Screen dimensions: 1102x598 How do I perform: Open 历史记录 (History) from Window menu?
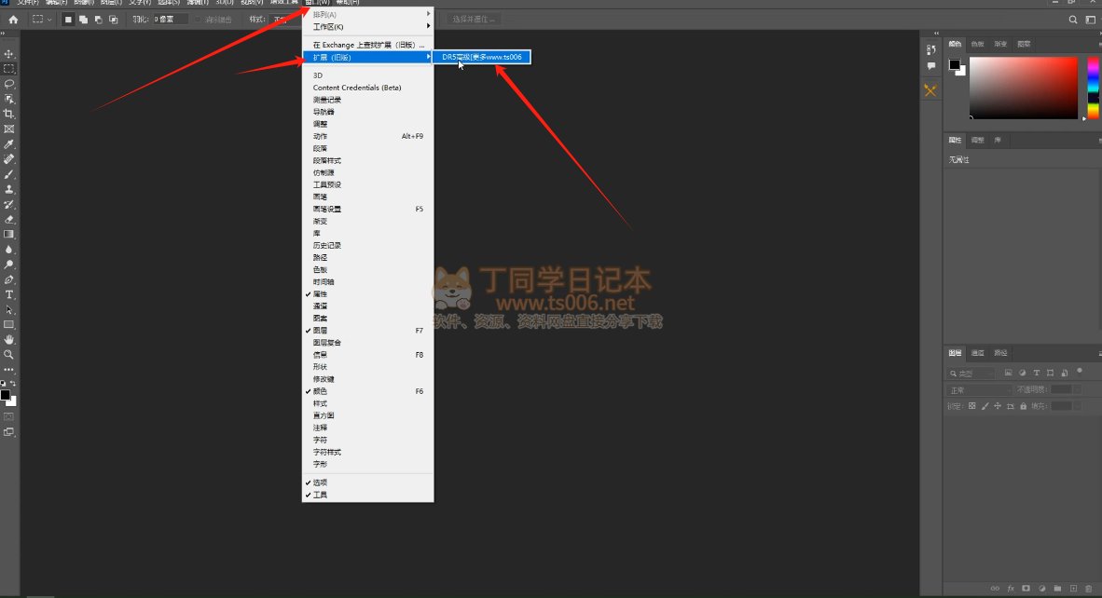[327, 246]
